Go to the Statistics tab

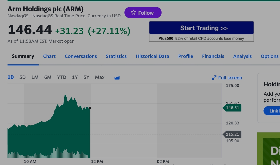point(116,56)
